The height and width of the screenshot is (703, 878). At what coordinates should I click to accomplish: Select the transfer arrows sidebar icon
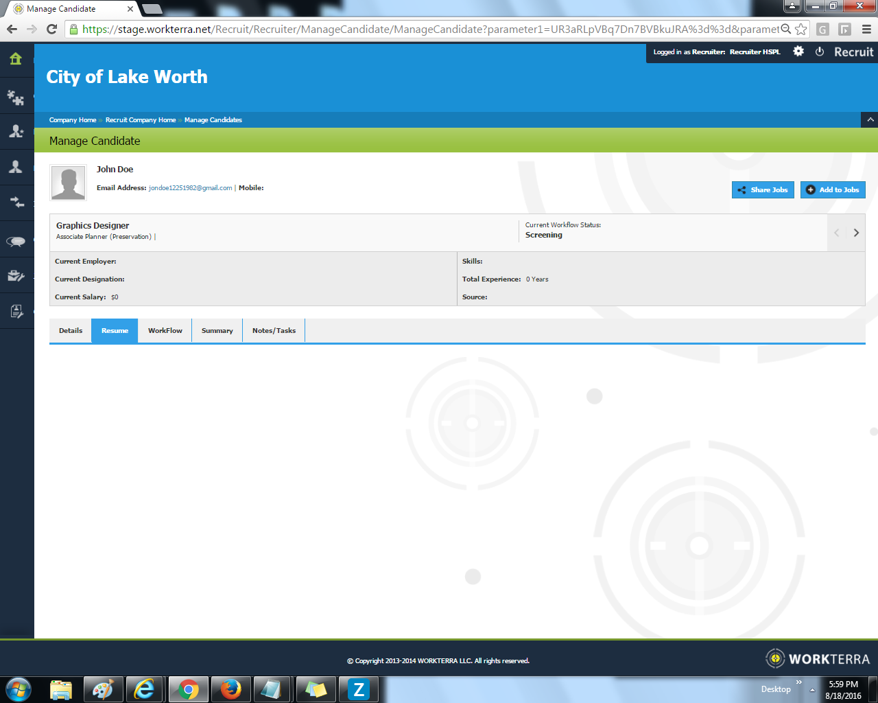16,202
